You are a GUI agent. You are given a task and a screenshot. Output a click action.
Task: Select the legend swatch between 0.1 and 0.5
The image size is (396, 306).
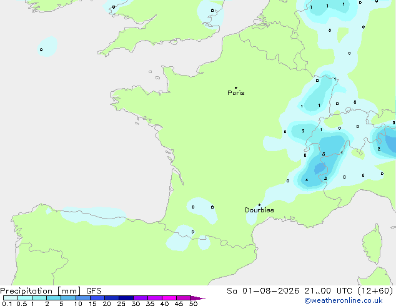[11, 298]
